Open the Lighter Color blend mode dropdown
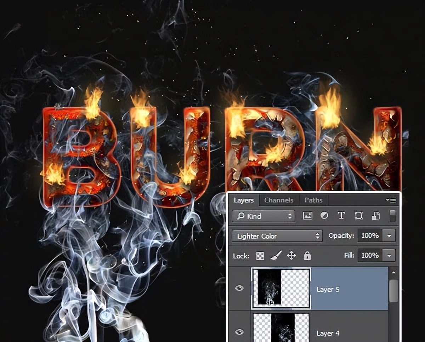Viewport: 425px width, 342px height. (x=277, y=236)
